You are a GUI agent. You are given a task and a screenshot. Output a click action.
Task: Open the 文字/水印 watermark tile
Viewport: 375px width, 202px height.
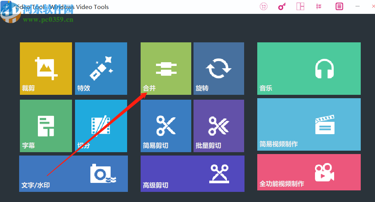(x=73, y=174)
